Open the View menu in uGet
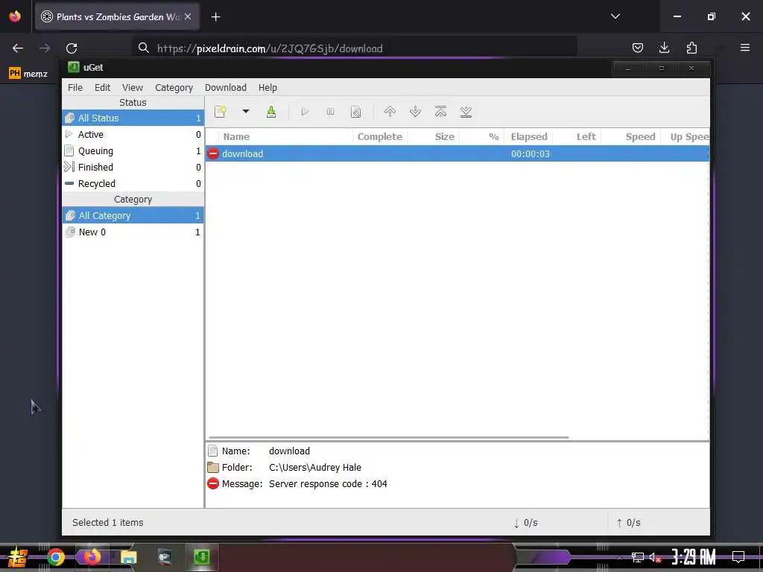The width and height of the screenshot is (763, 572). 133,88
